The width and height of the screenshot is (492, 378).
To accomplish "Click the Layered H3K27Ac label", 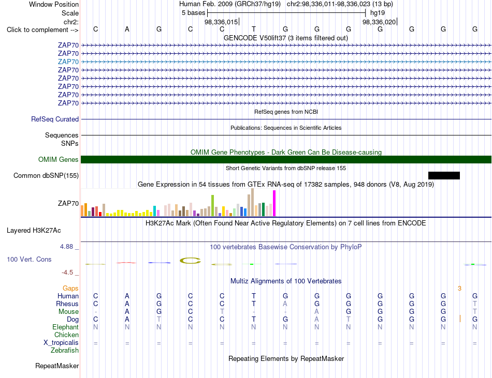I will pos(34,231).
